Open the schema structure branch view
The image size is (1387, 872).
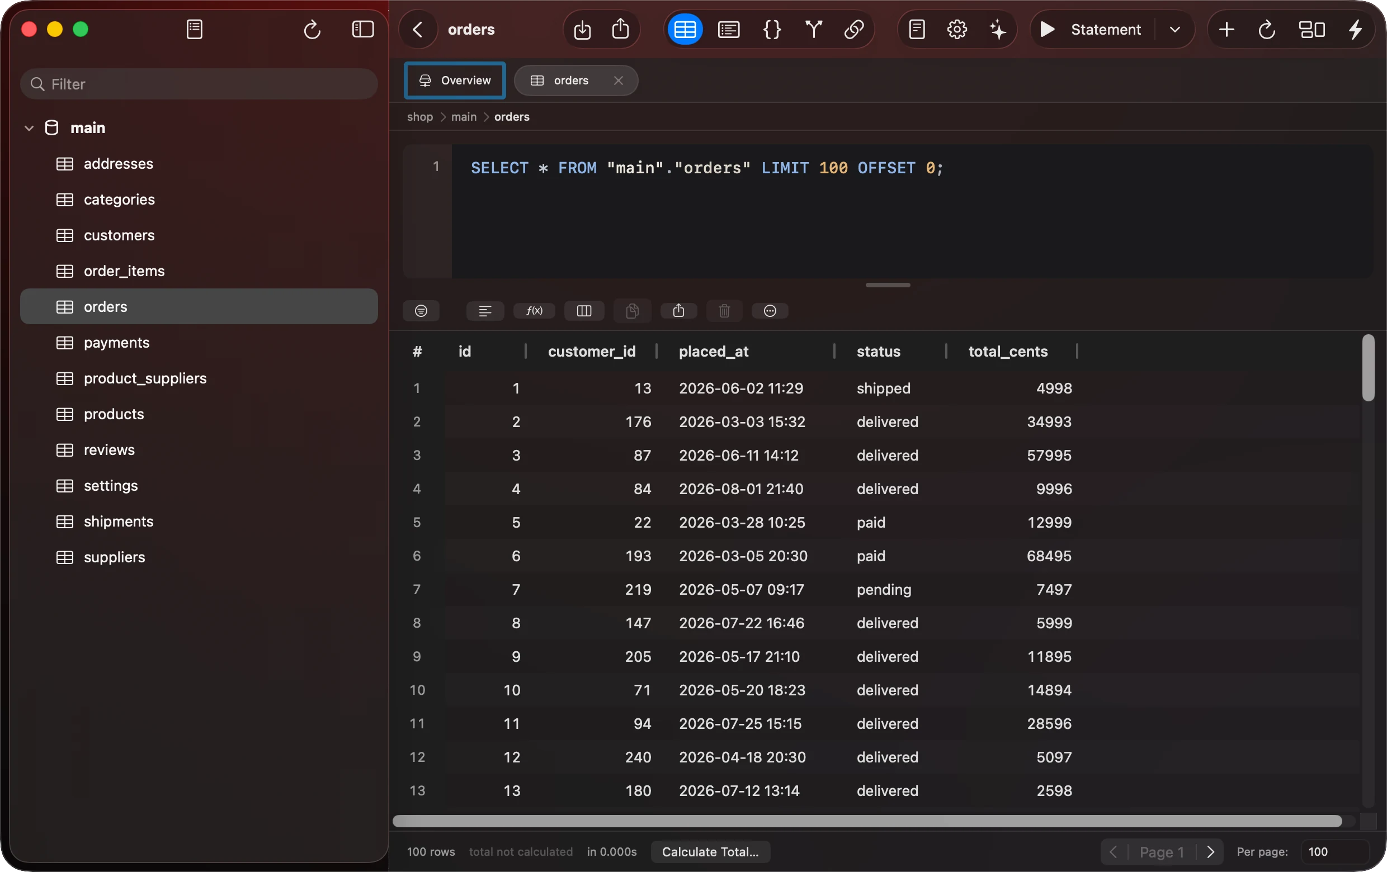click(813, 30)
